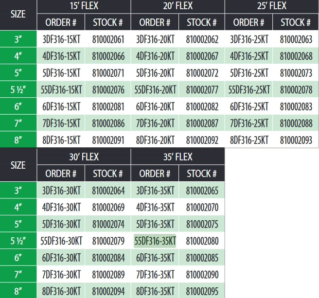Click the 20' FLEX column header
This screenshot has height=298, width=319.
click(177, 6)
